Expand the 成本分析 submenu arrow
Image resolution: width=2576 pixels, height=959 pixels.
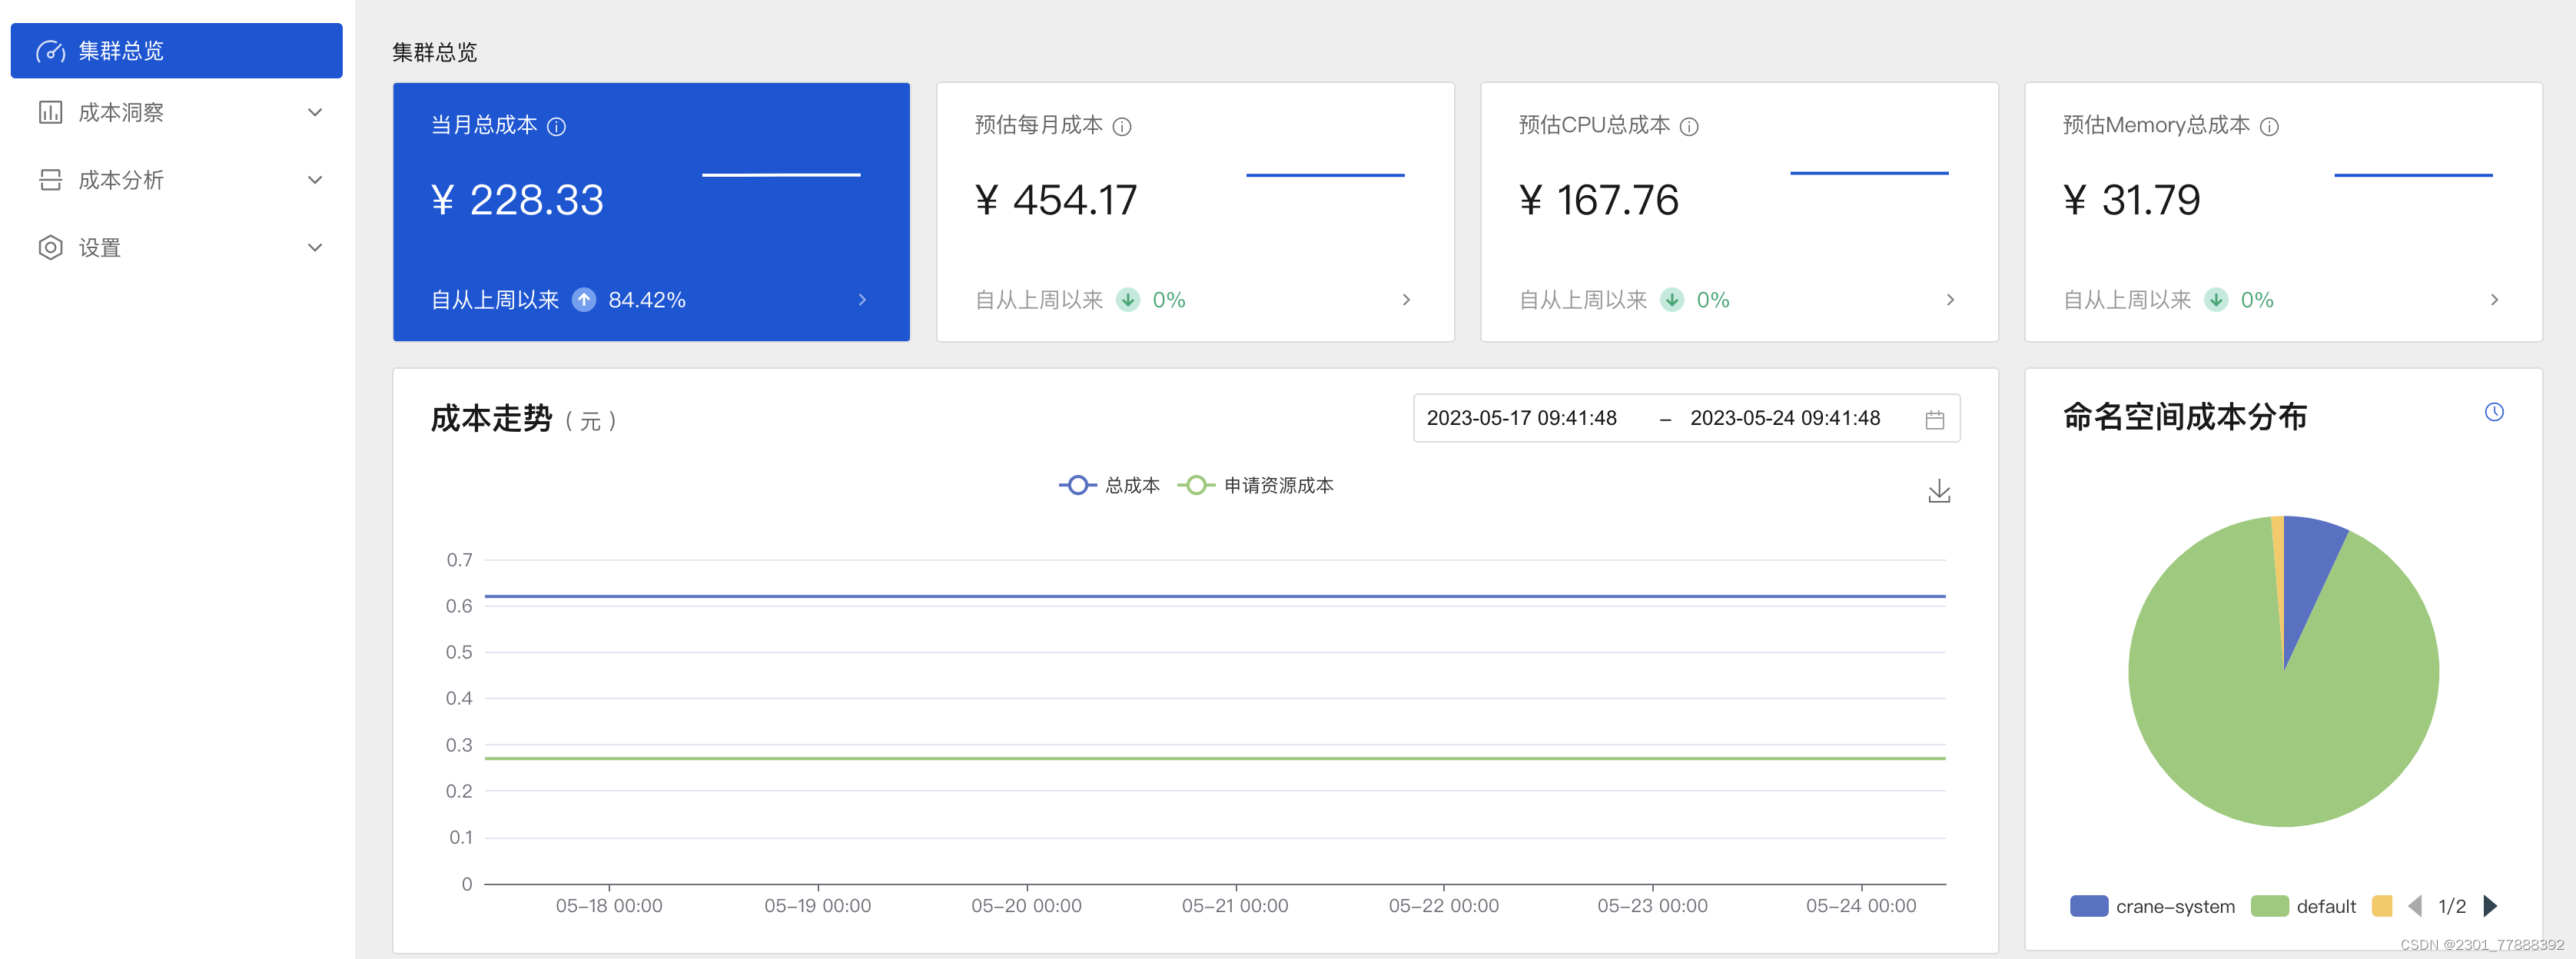pyautogui.click(x=315, y=180)
